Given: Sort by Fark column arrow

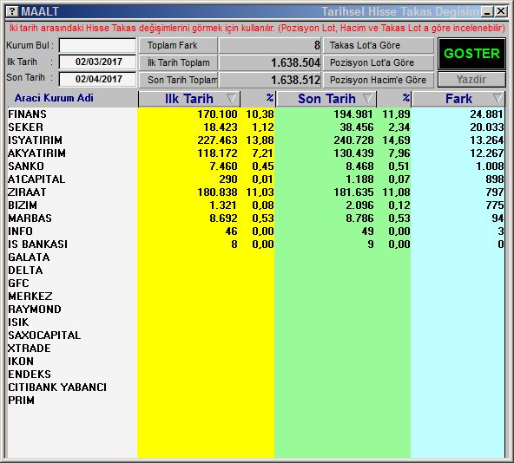Looking at the screenshot, I should pyautogui.click(x=498, y=98).
